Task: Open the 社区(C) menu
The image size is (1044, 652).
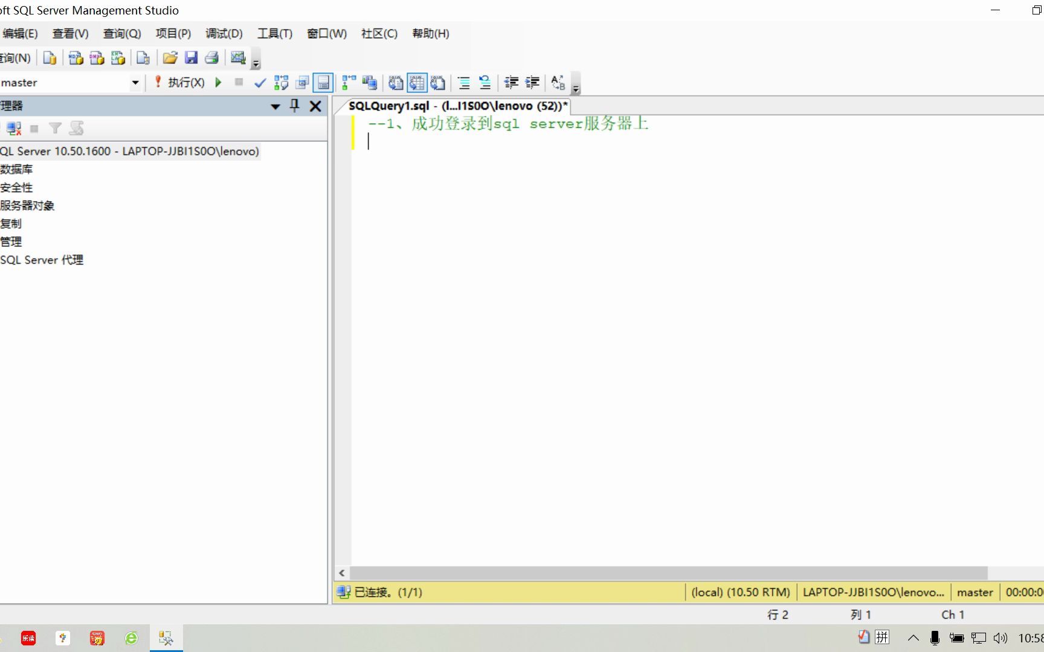Action: 379,34
